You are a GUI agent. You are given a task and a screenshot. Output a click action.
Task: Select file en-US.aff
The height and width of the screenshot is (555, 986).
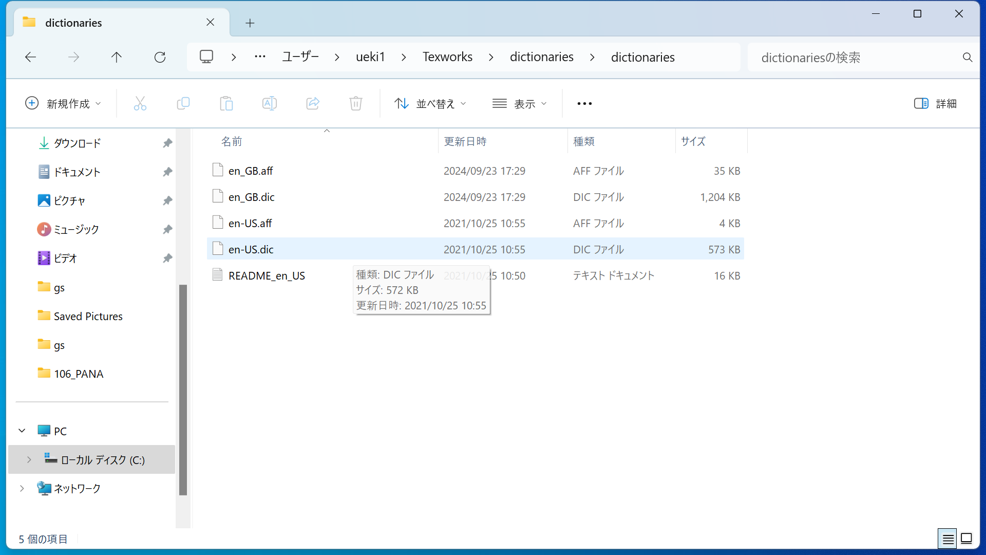pos(475,223)
